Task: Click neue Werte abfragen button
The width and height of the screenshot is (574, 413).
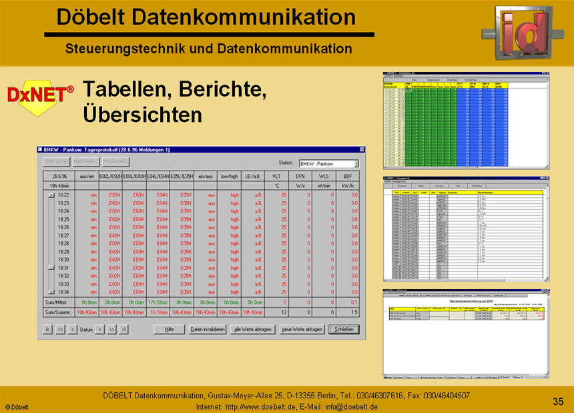Action: [x=302, y=329]
